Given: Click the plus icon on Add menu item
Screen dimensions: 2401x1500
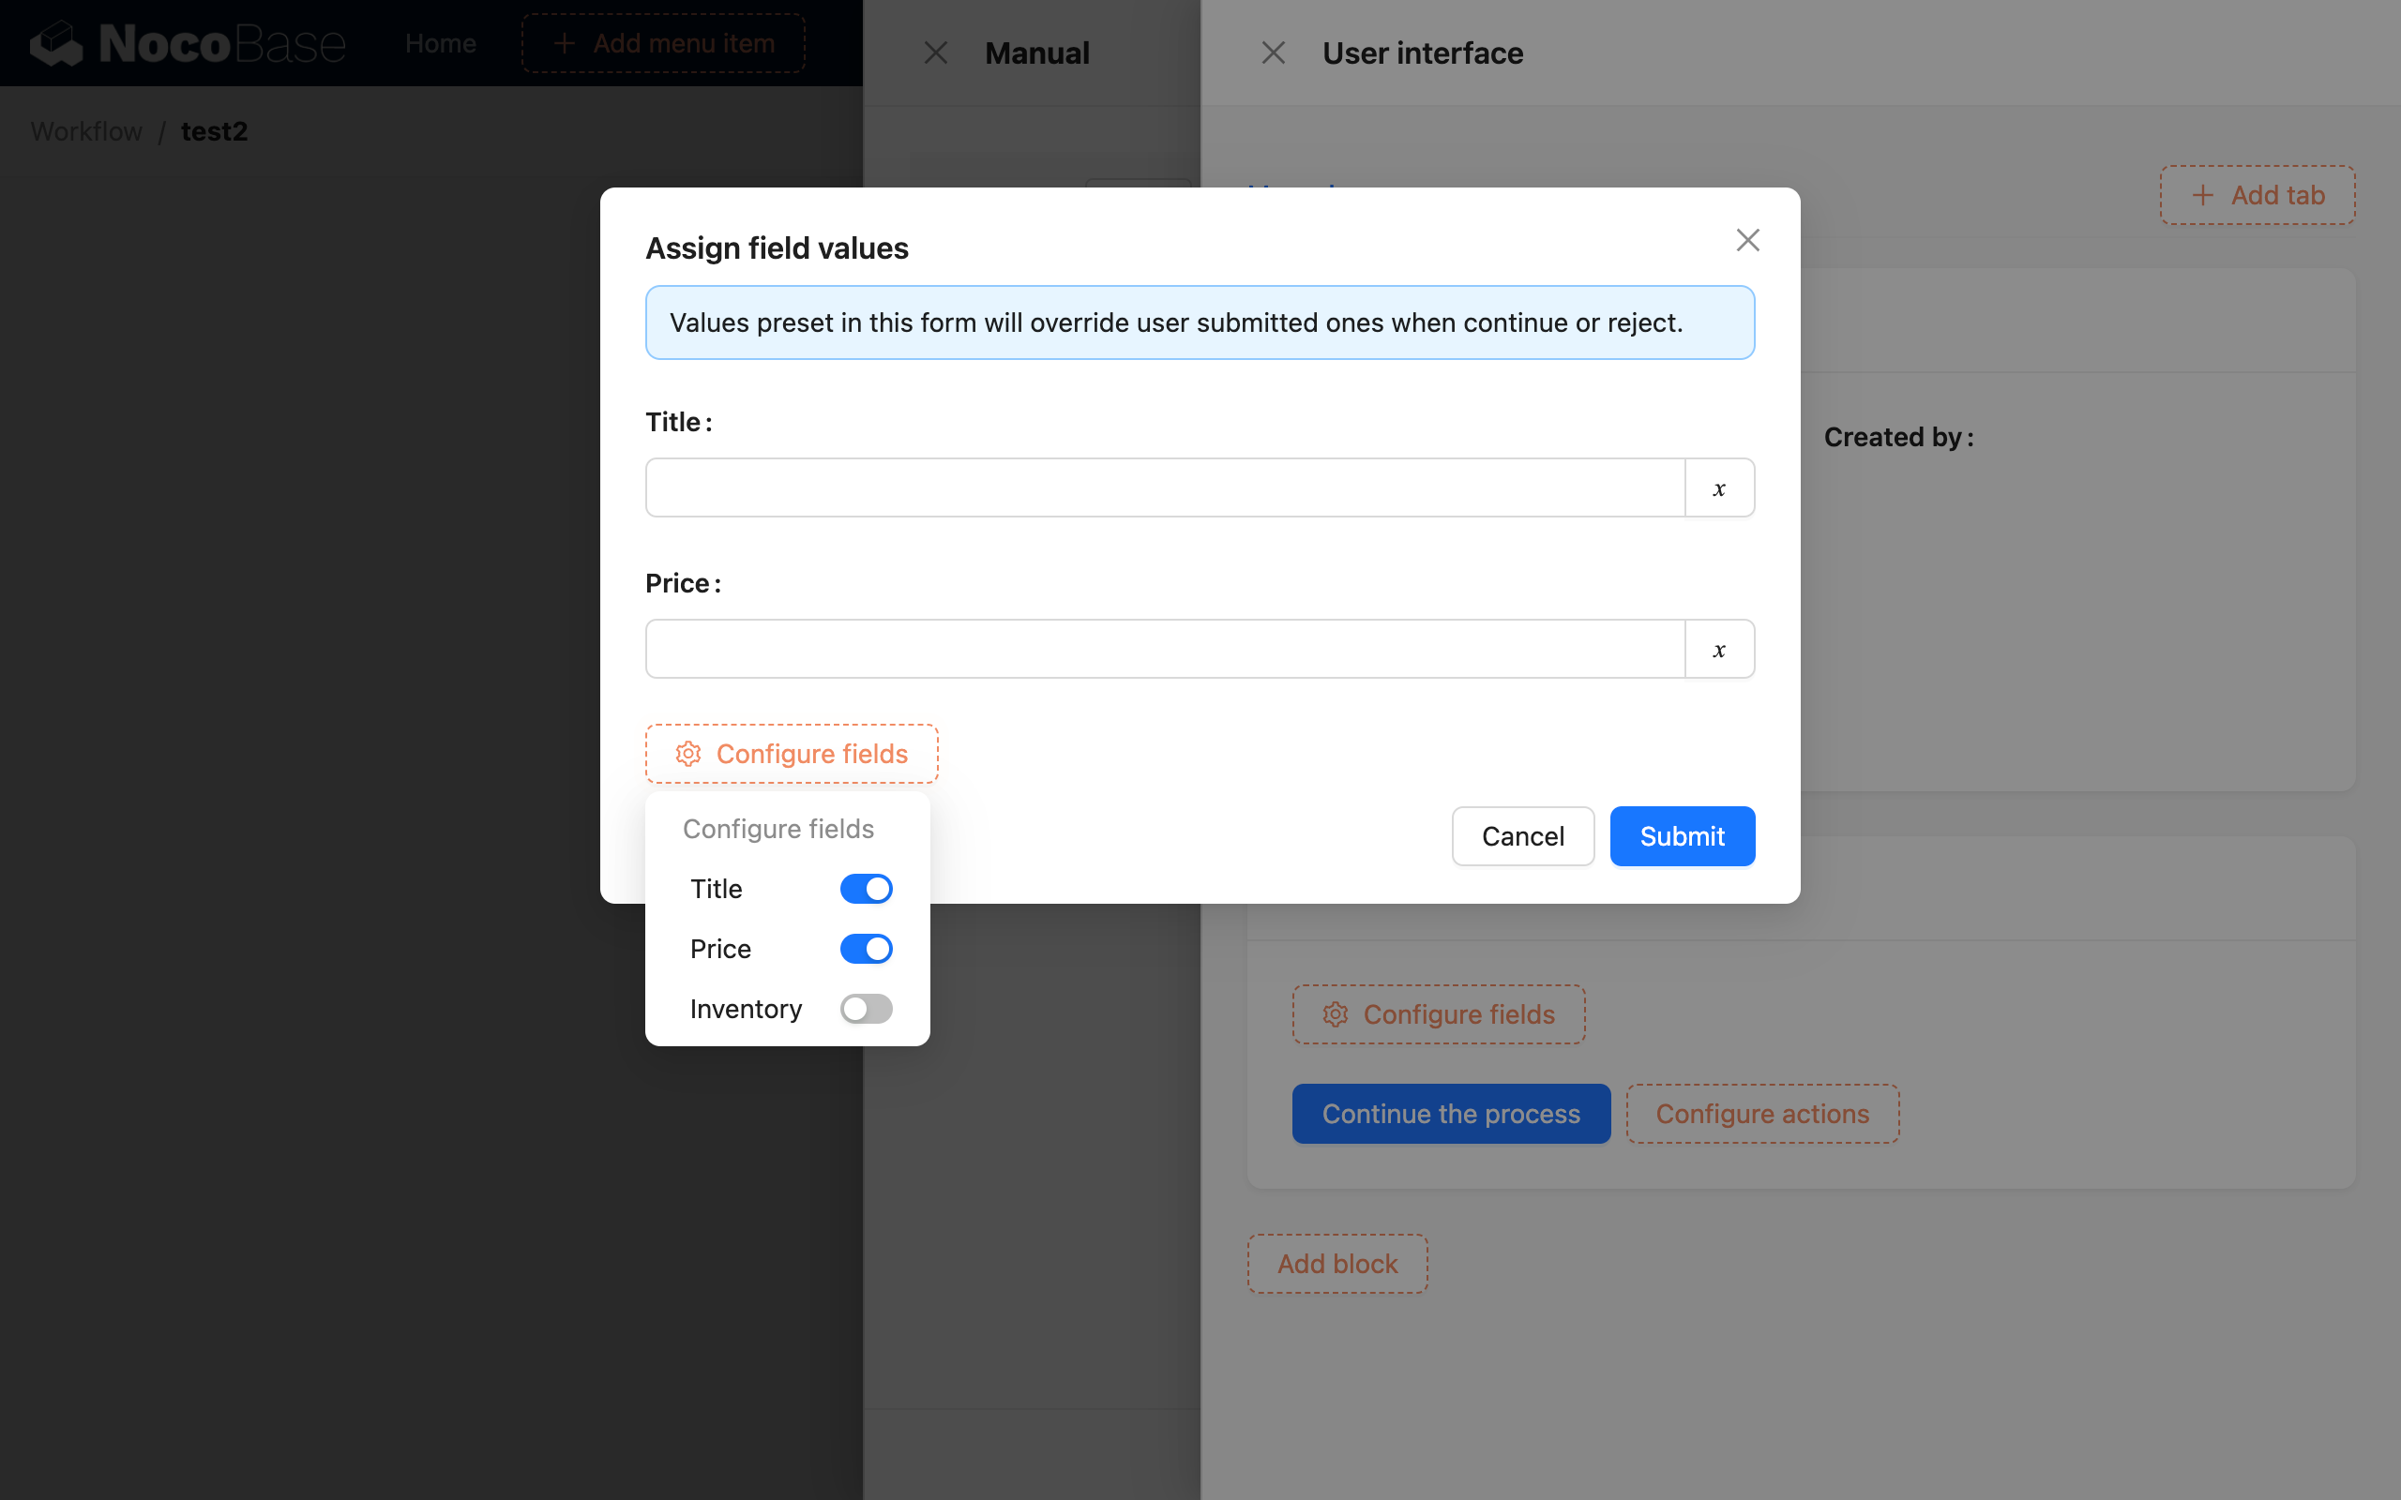Looking at the screenshot, I should 565,43.
